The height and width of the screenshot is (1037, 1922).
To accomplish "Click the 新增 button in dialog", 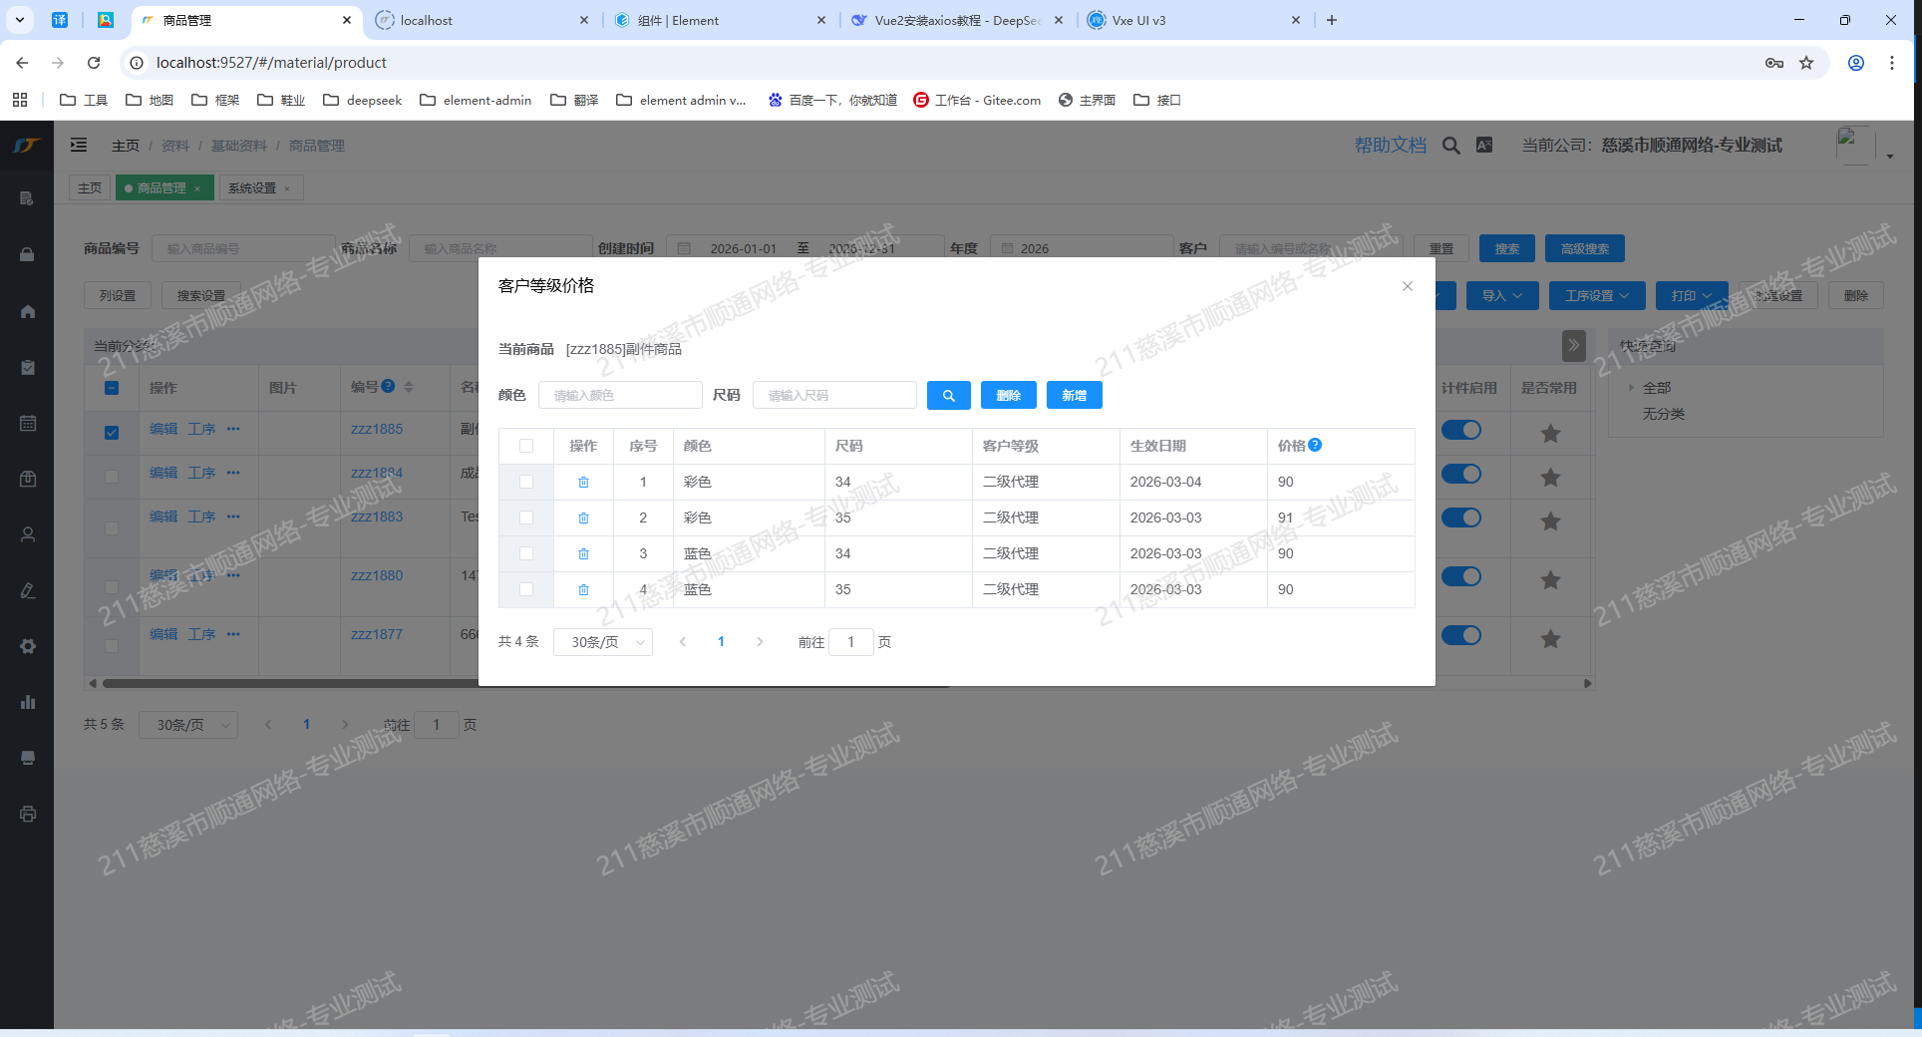I will [1074, 396].
